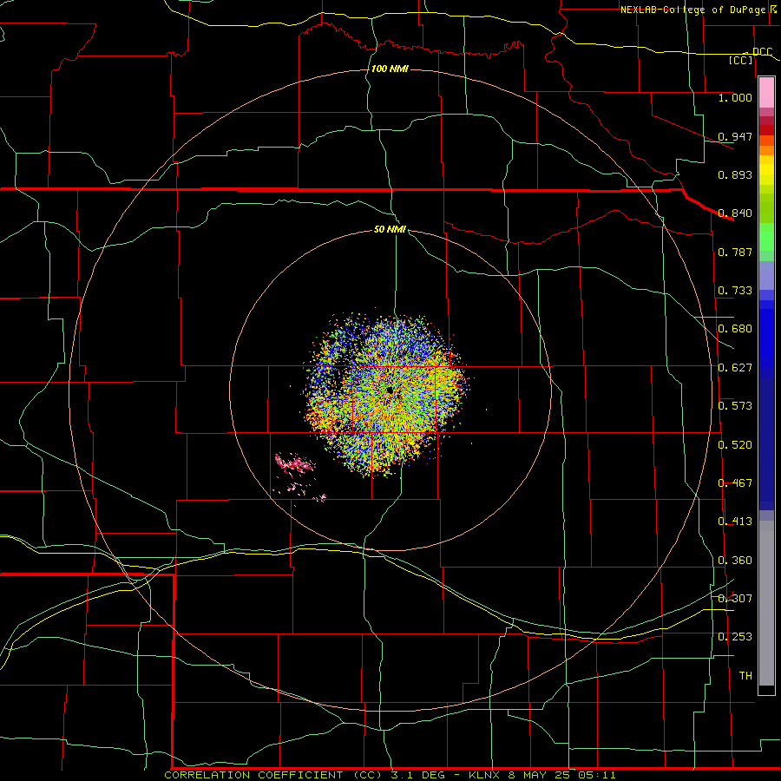
Task: Click the "DCC" label above the color bar
Action: pyautogui.click(x=762, y=51)
